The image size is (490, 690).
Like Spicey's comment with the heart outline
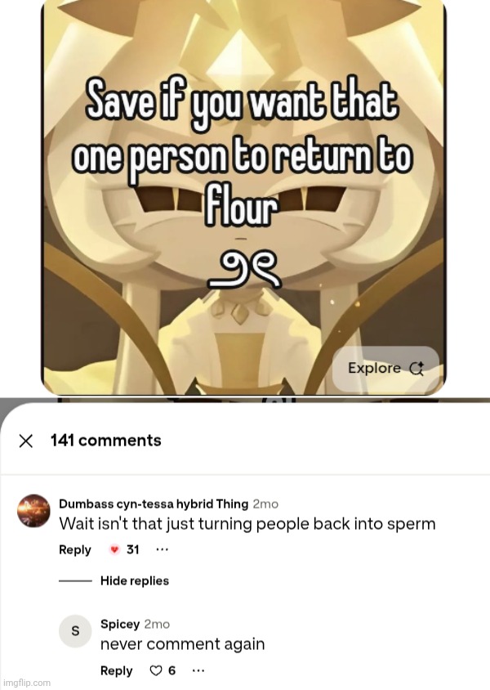(x=156, y=670)
